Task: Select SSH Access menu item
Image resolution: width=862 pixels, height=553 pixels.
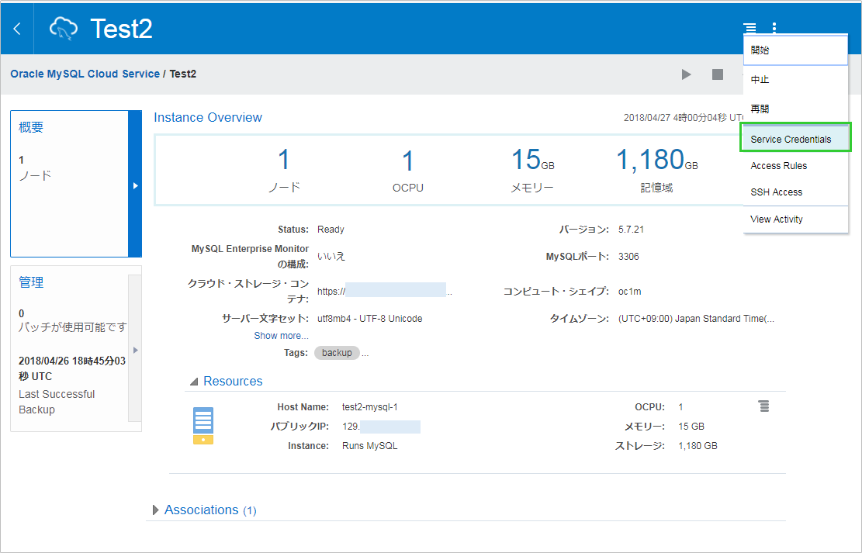Action: (x=795, y=192)
